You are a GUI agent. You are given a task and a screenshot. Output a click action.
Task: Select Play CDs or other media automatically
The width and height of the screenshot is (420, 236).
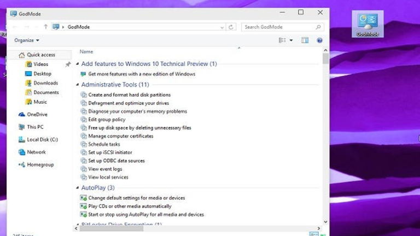126,206
